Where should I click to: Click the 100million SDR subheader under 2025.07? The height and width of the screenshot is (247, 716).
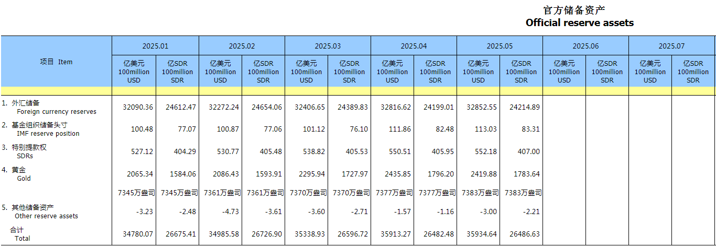point(693,72)
